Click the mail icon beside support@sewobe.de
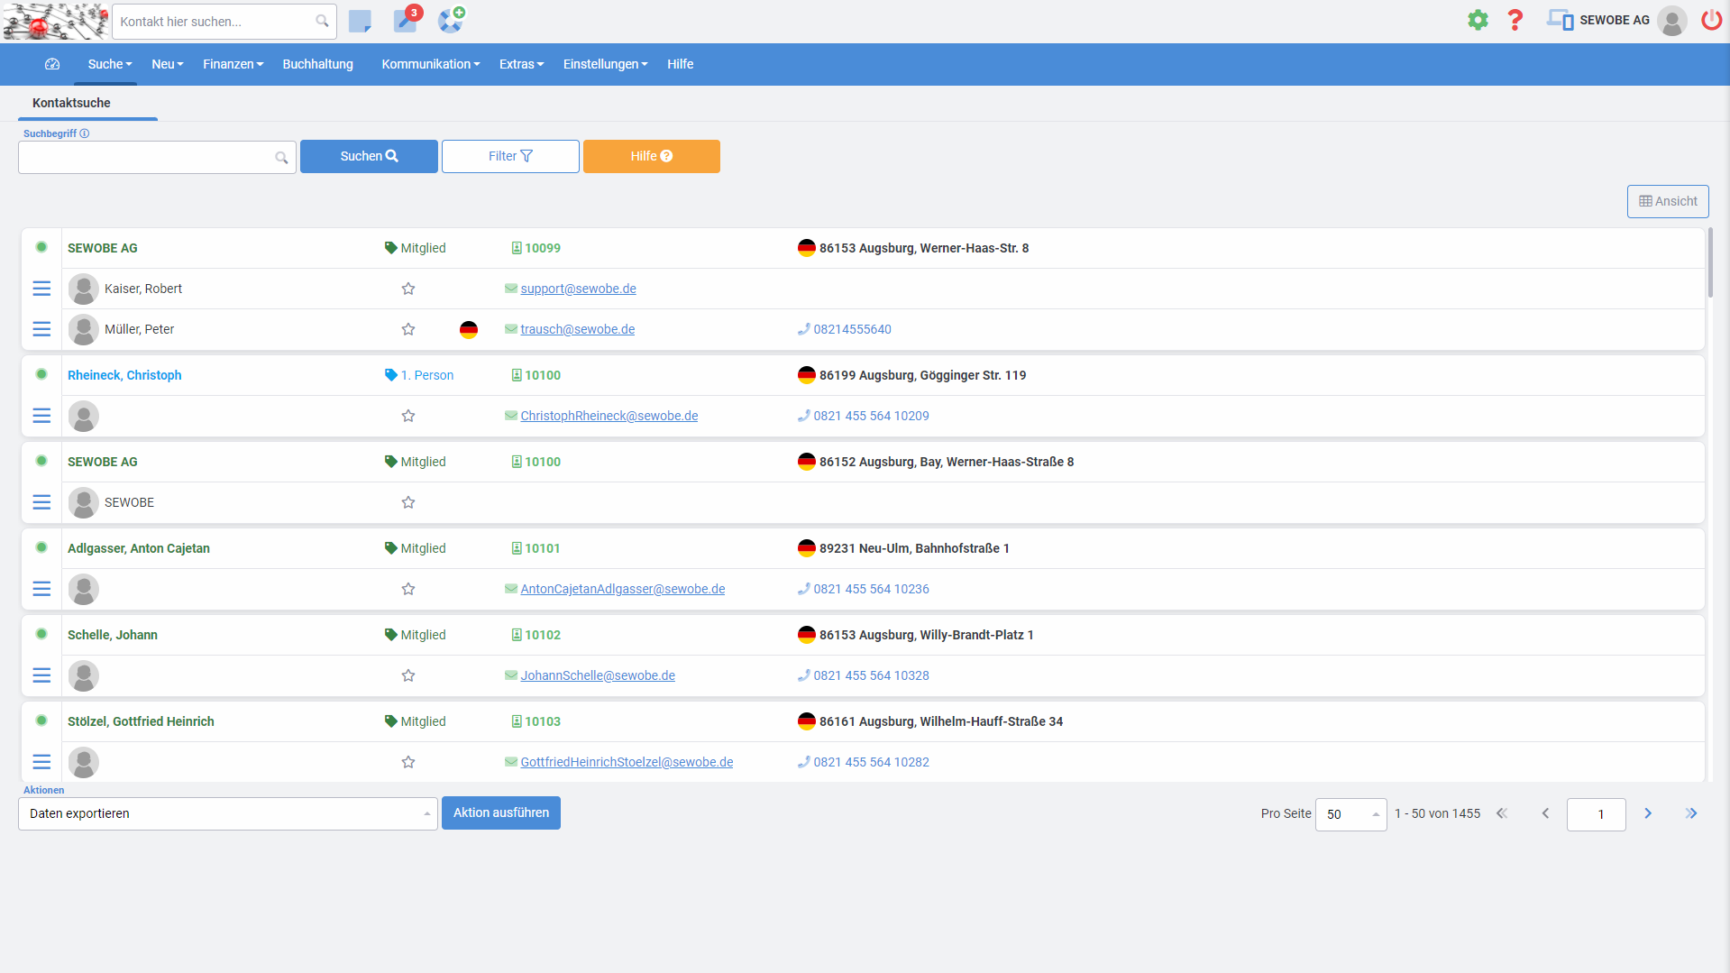Viewport: 1730px width, 973px height. coord(511,289)
